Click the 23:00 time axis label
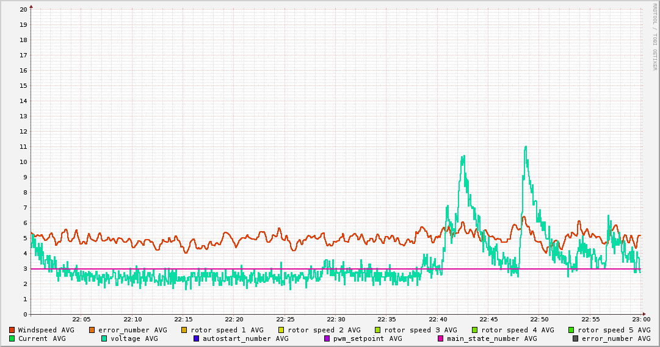Image resolution: width=660 pixels, height=347 pixels. tap(641, 319)
